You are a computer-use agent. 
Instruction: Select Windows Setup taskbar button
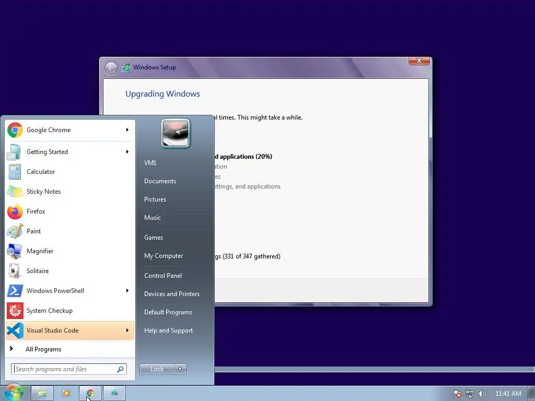pyautogui.click(x=114, y=394)
